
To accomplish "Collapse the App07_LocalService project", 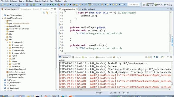I will (x=2, y=18).
